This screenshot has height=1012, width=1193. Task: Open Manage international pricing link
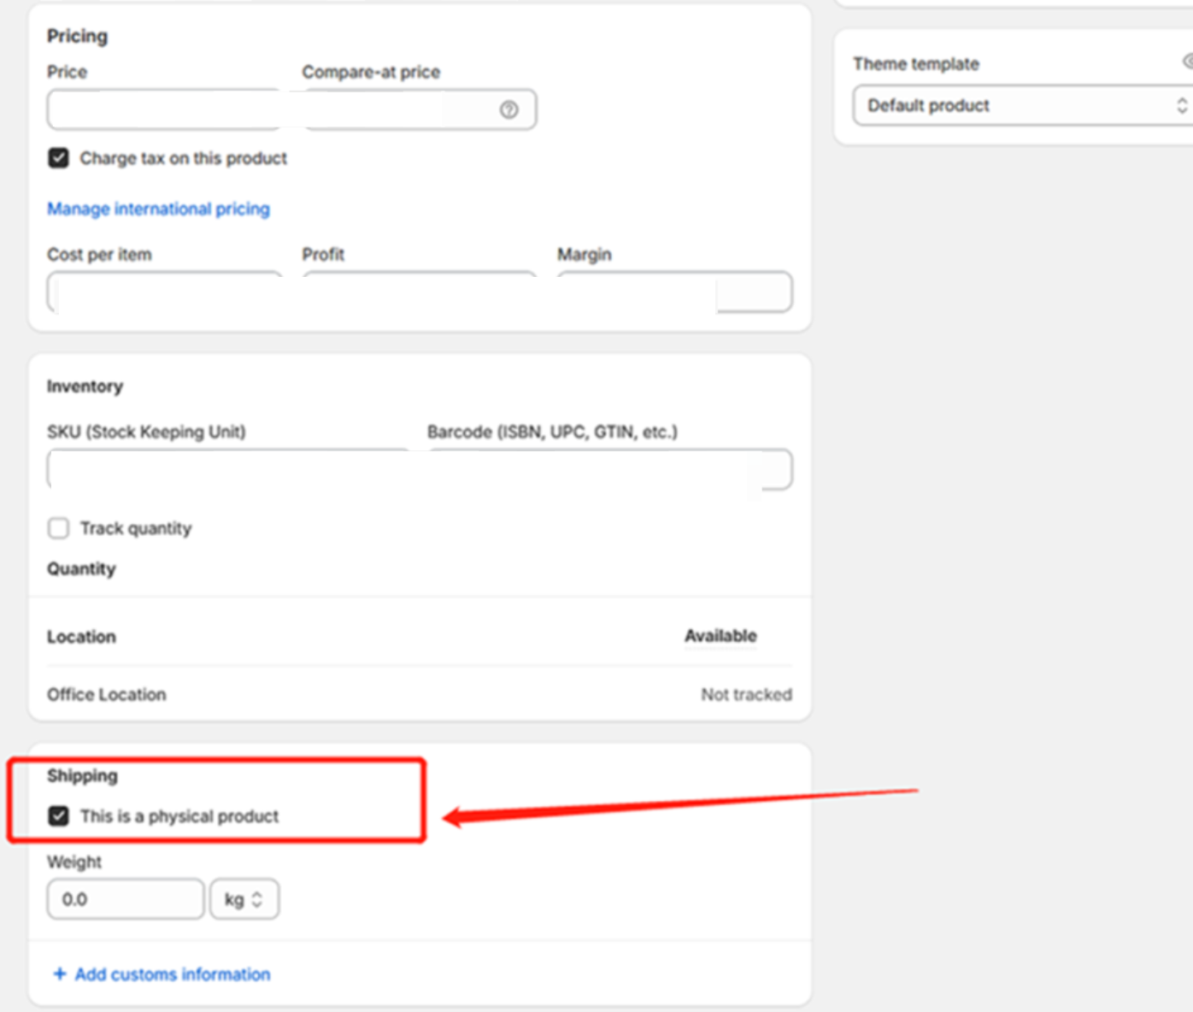tap(158, 209)
